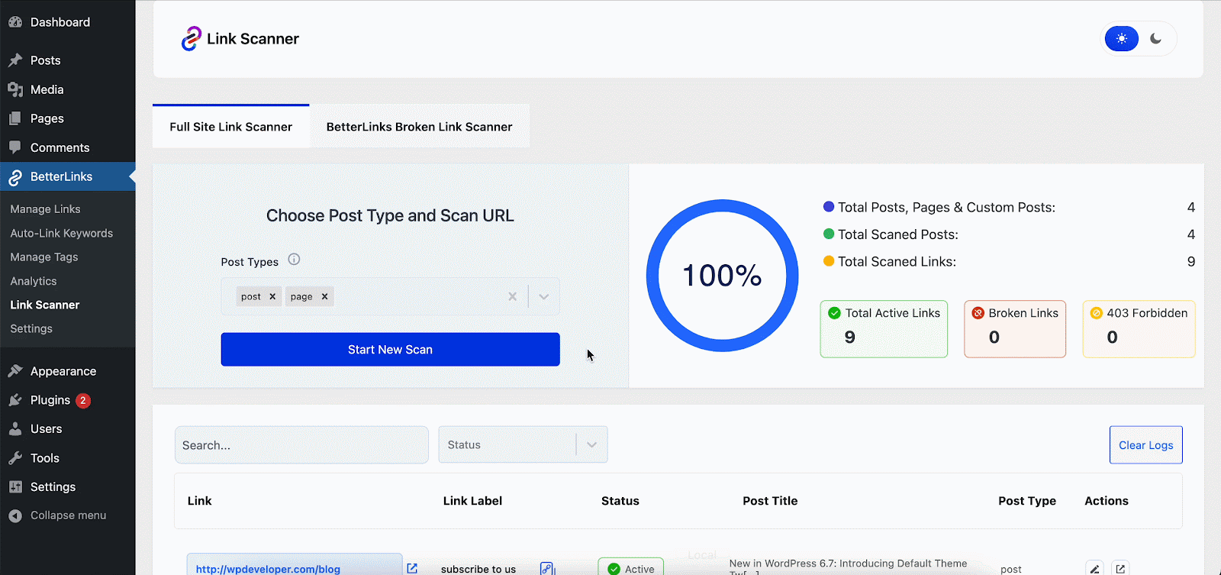Viewport: 1221px width, 575px height.
Task: Click the Active status badge
Action: click(630, 568)
